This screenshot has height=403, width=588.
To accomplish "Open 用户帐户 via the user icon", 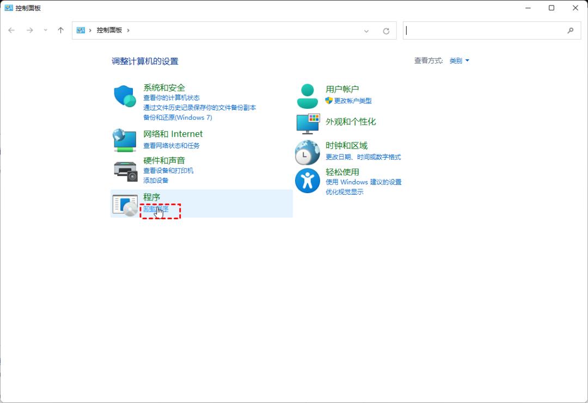I will tap(307, 95).
